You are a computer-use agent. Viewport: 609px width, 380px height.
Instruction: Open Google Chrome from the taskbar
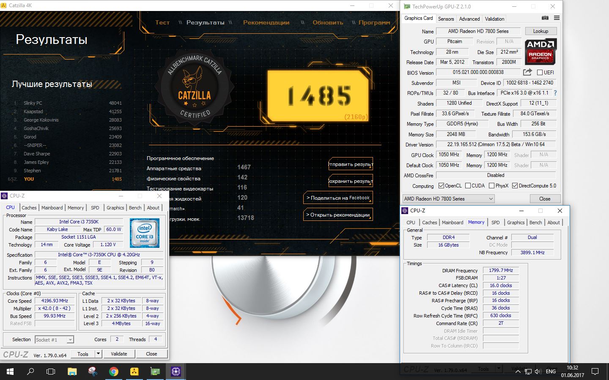coord(113,372)
